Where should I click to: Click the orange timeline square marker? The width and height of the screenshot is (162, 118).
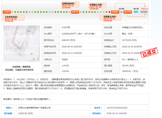click(x=104, y=12)
